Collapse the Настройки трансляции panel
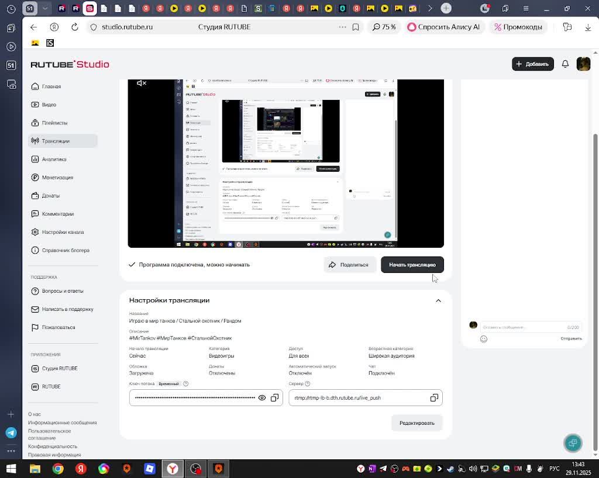 tap(438, 300)
